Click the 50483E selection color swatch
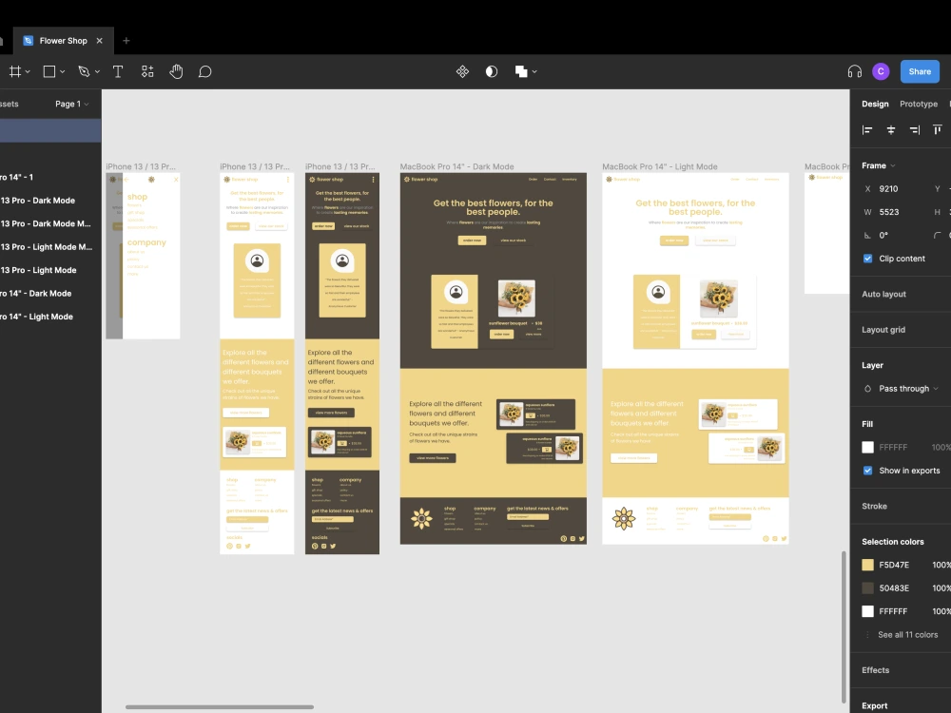The width and height of the screenshot is (951, 713). [x=868, y=588]
